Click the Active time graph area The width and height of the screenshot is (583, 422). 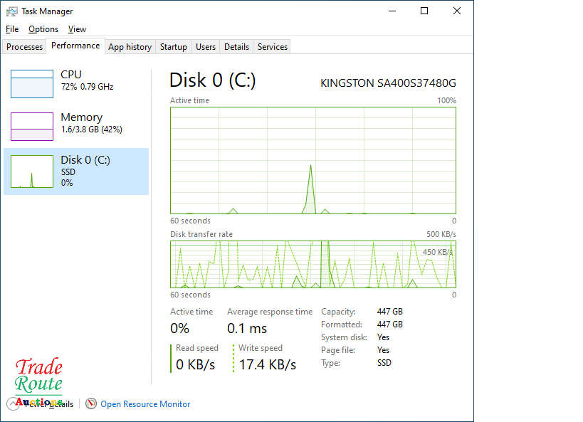coord(313,160)
